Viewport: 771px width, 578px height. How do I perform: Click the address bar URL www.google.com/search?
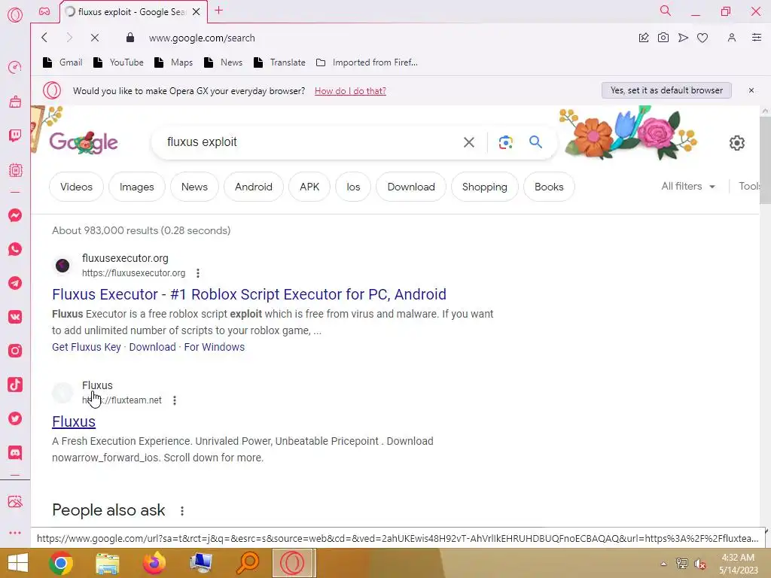point(202,38)
